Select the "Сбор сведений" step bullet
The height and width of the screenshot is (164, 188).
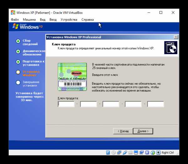point(18,41)
